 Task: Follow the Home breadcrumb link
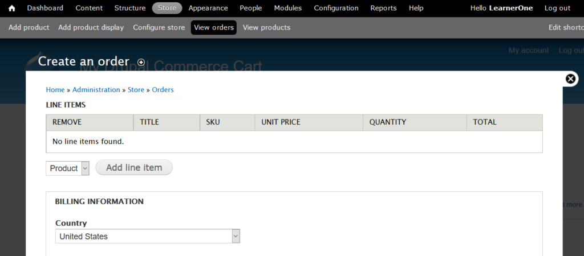point(55,89)
